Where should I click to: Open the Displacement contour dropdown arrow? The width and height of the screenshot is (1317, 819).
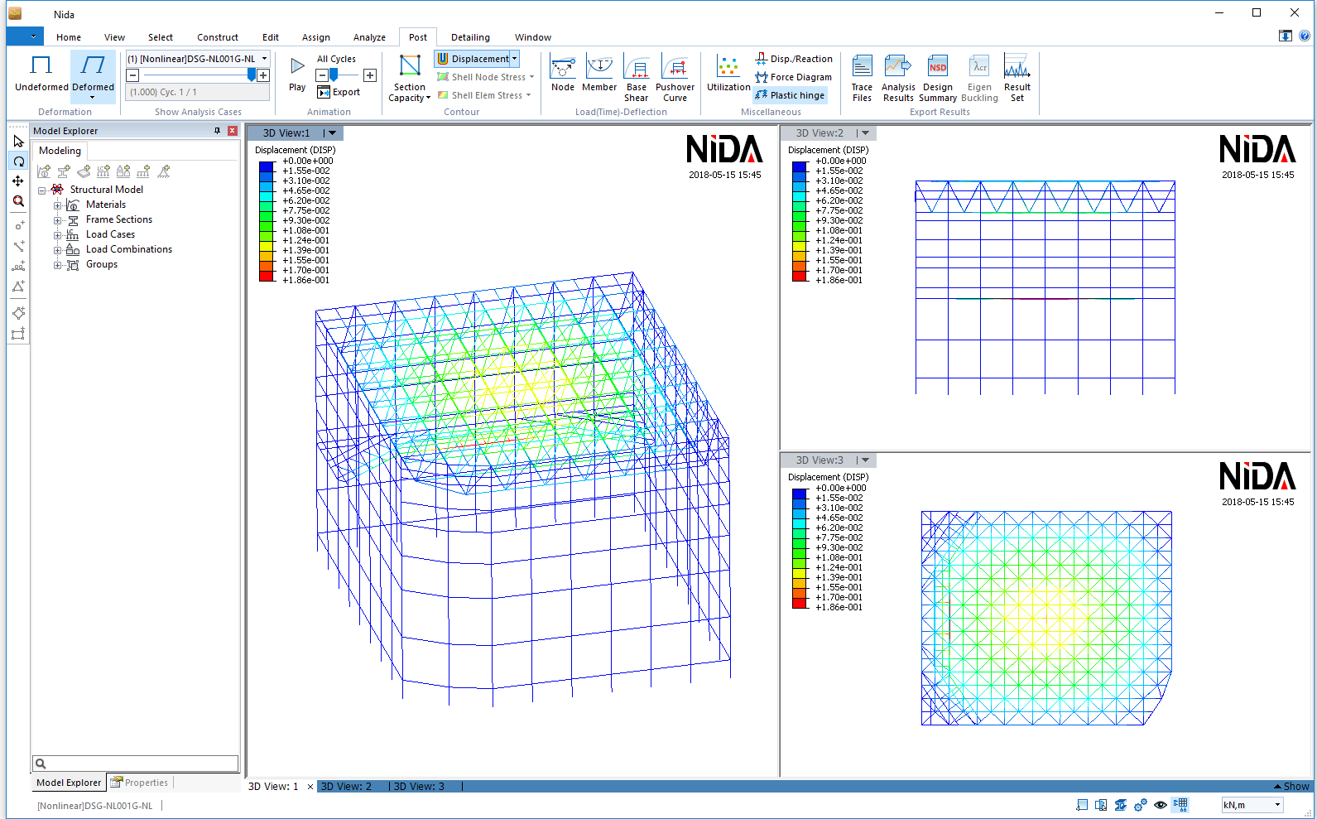click(515, 59)
